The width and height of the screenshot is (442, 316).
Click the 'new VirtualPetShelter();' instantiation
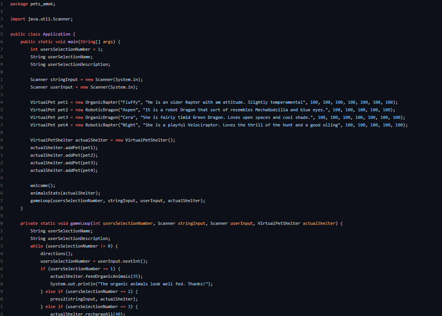(145, 140)
